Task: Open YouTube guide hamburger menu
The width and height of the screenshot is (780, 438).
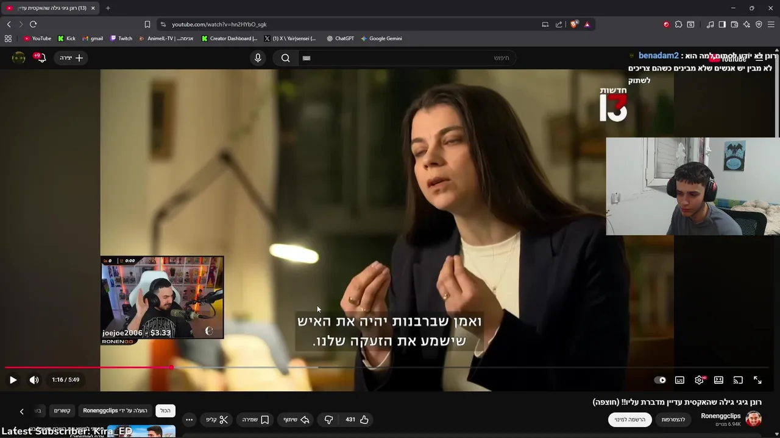Action: (x=759, y=58)
